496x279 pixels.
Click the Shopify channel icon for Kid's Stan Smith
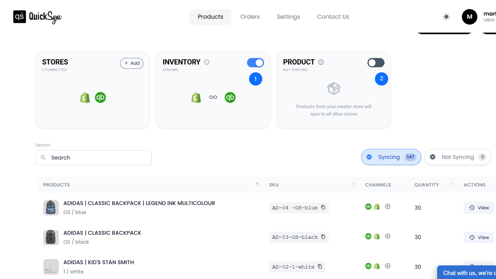tap(377, 266)
